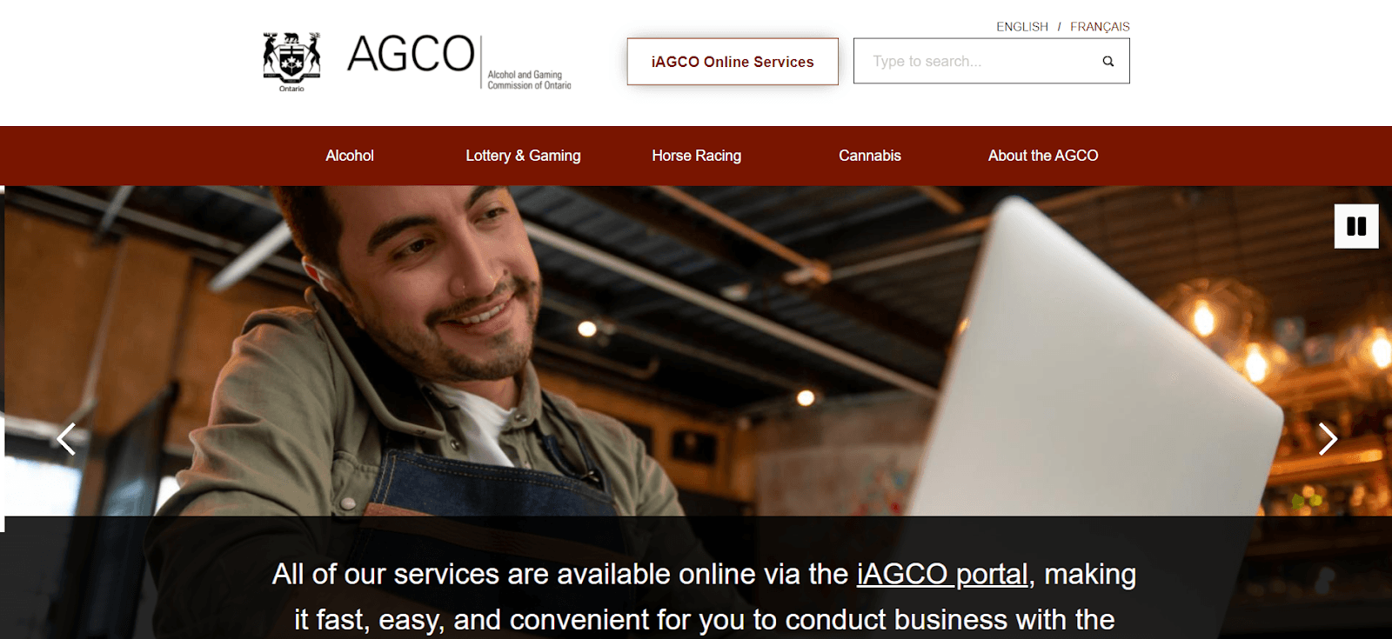This screenshot has height=639, width=1392.
Task: Open the Alcohol menu
Action: click(350, 156)
